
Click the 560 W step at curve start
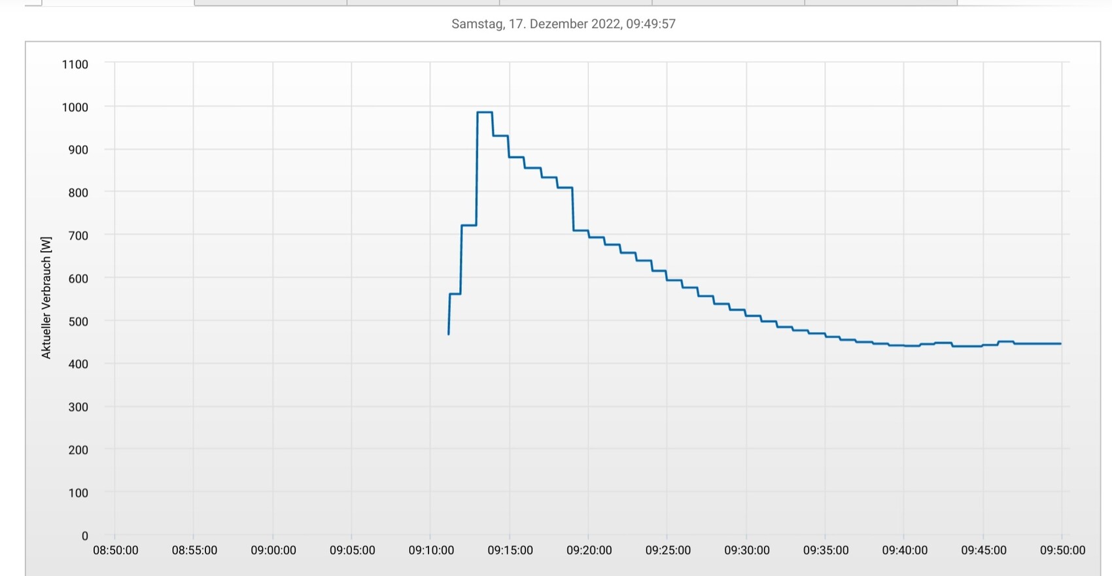click(x=455, y=294)
